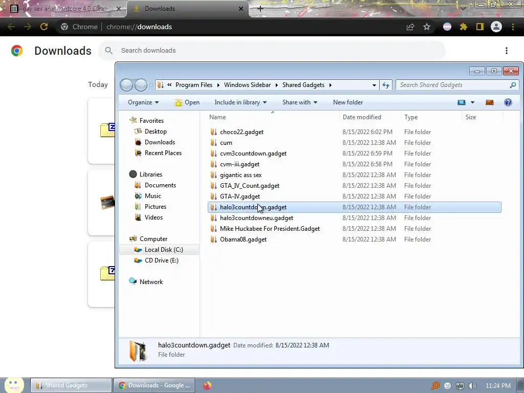Close the Downloads Chrome tab
This screenshot has height=393, width=524.
241,9
